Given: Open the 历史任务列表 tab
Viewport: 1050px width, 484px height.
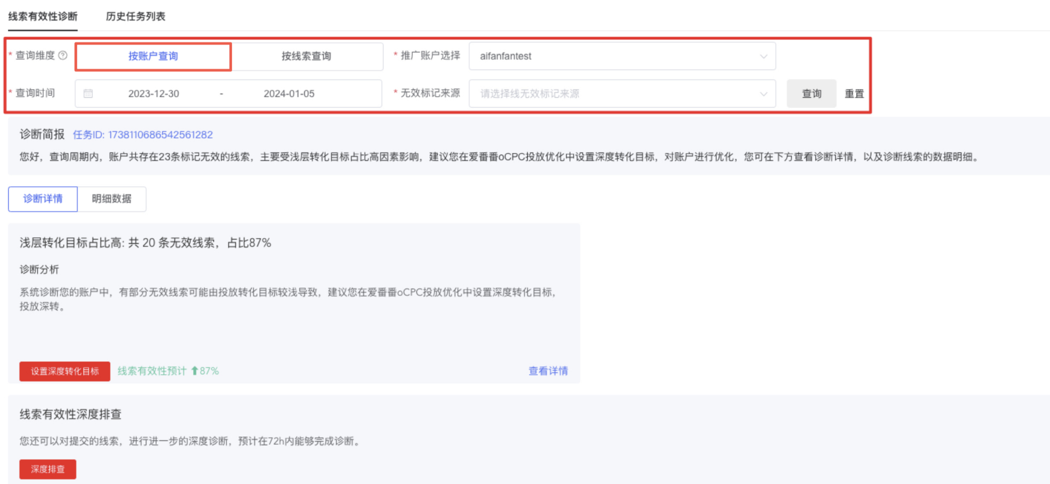Looking at the screenshot, I should [x=136, y=16].
